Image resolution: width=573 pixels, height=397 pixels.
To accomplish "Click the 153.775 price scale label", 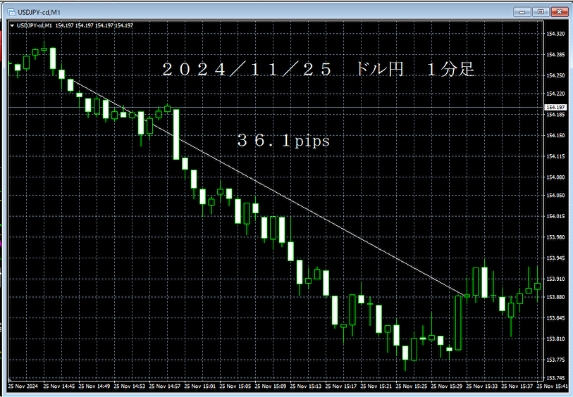I will click(x=555, y=360).
